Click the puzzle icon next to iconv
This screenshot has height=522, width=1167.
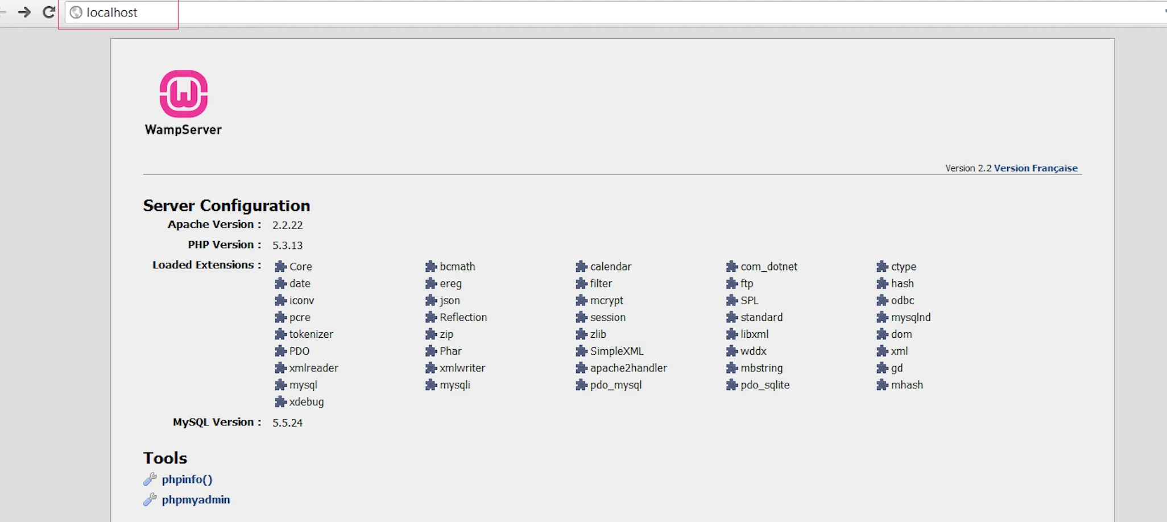tap(280, 300)
